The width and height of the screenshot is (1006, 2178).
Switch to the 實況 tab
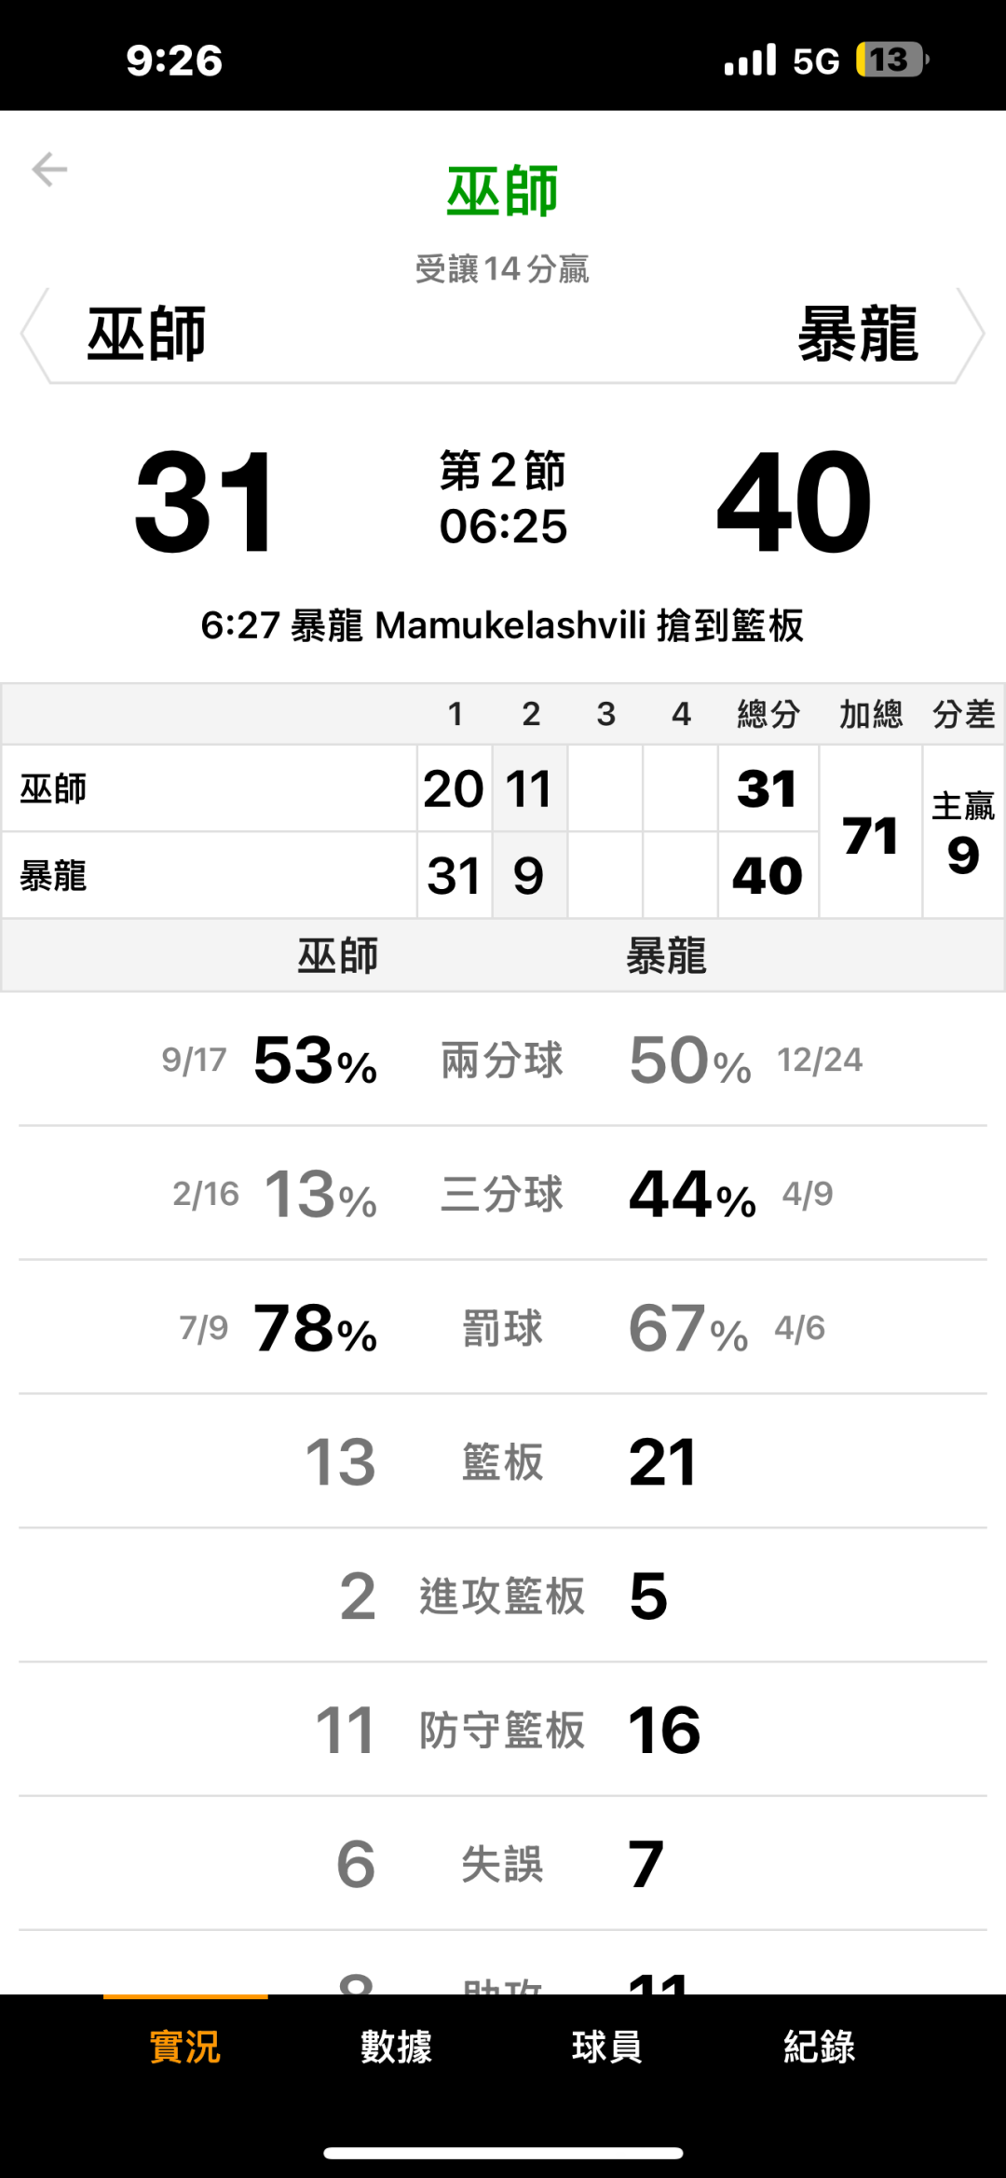pos(185,2048)
